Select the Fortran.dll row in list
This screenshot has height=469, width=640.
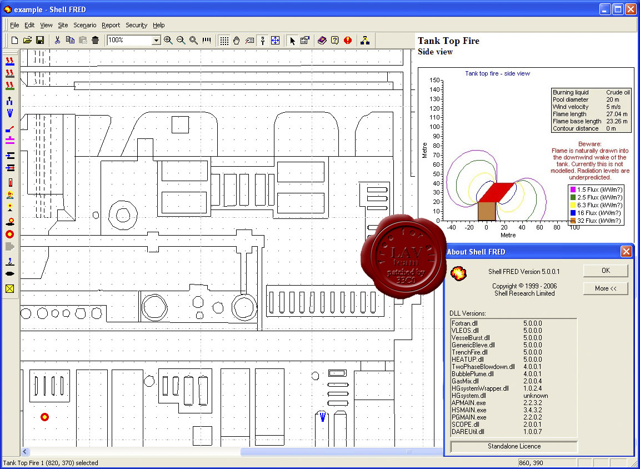(x=513, y=323)
